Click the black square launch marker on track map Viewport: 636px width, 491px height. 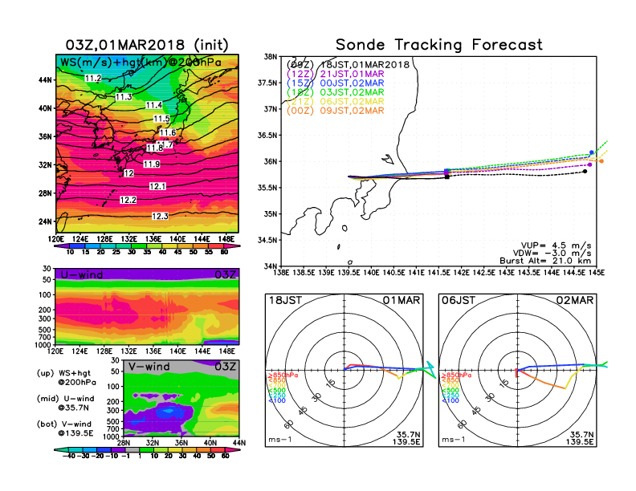[x=447, y=177]
